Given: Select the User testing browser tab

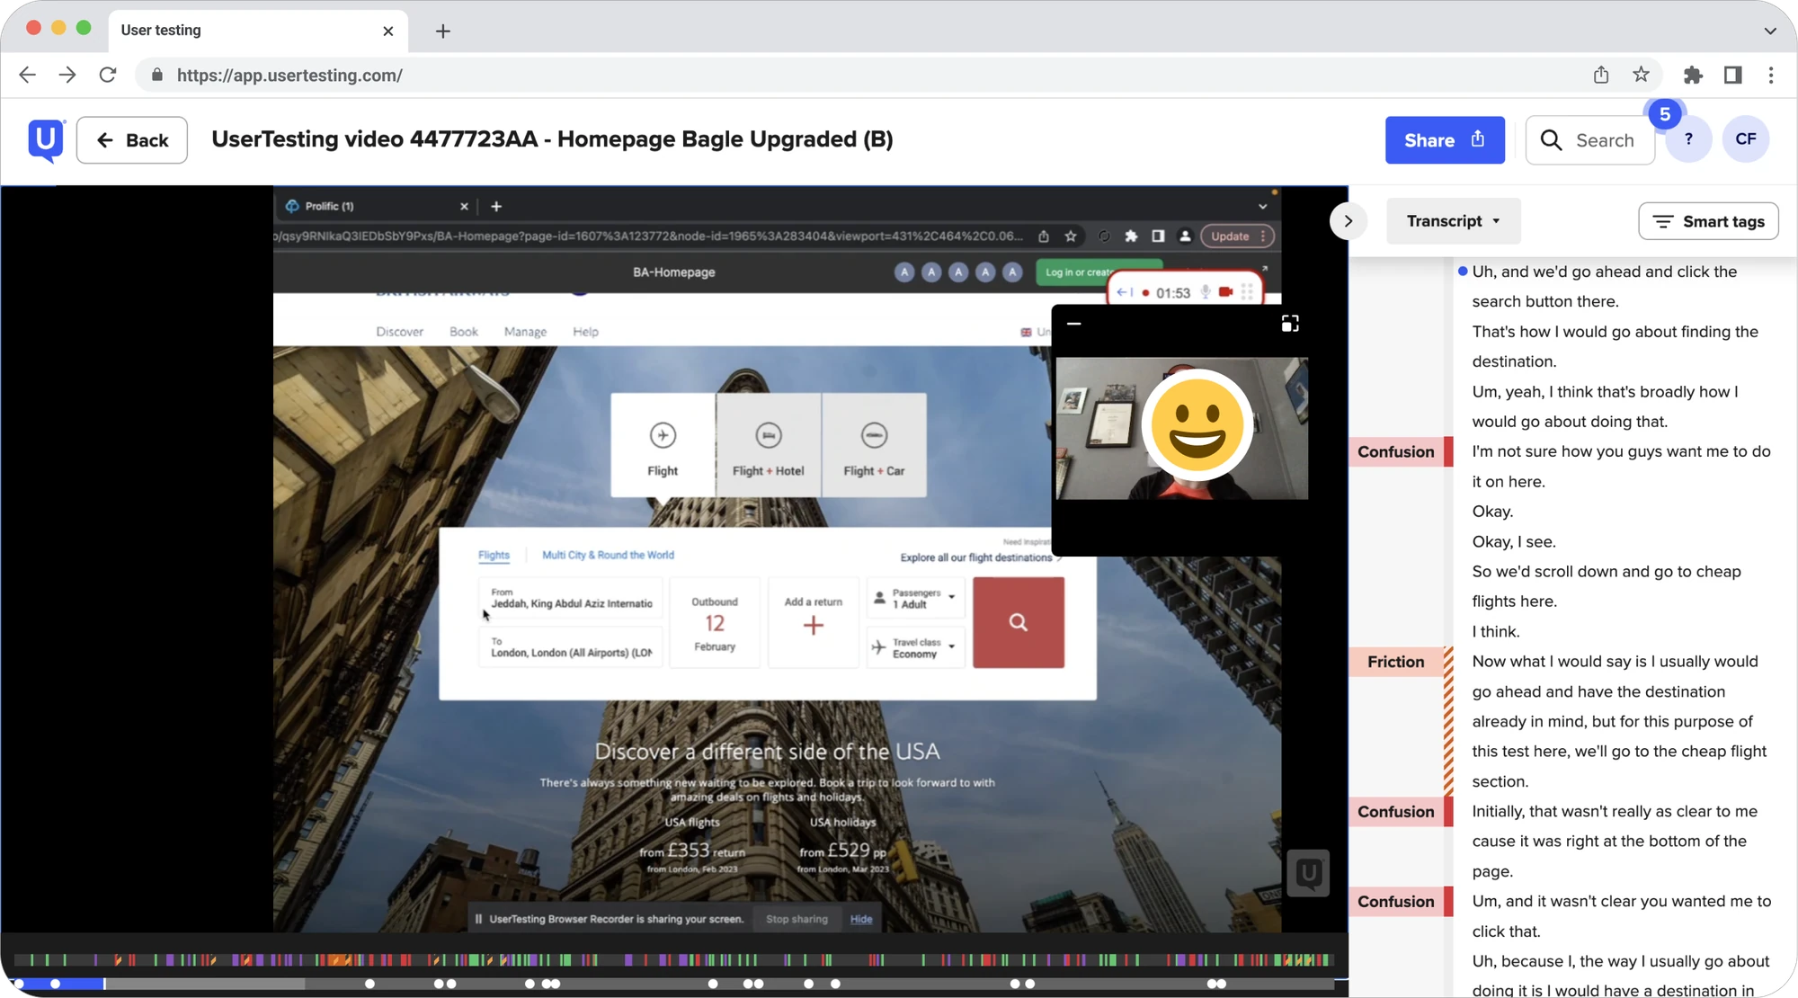Looking at the screenshot, I should click(258, 31).
